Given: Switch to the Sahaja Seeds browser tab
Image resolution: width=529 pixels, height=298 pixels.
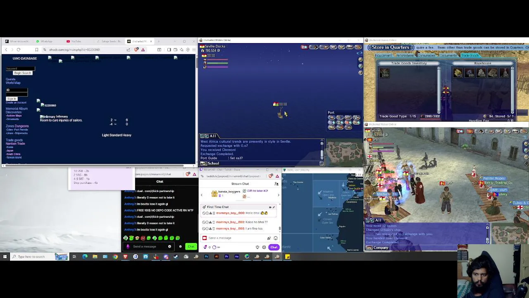Looking at the screenshot, I should click(x=110, y=41).
